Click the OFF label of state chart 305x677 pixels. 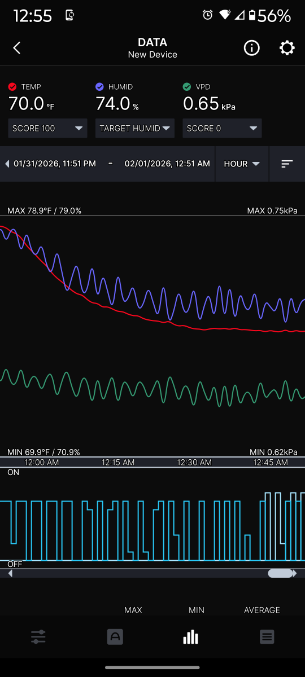coord(15,564)
